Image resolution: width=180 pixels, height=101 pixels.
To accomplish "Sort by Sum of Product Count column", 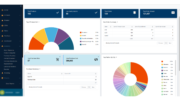I will 132,27.
